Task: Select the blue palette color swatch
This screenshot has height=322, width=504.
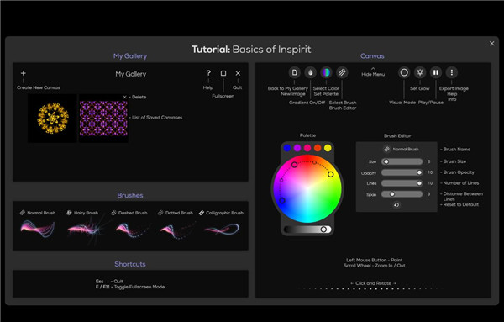Action: 287,148
